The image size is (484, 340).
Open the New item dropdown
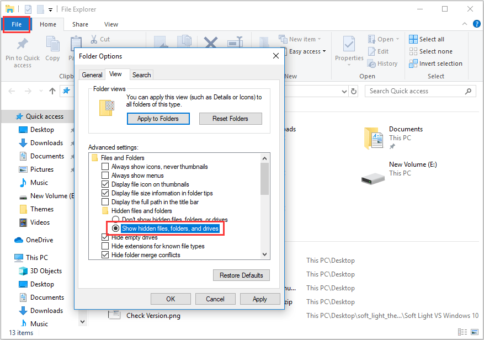coord(318,39)
